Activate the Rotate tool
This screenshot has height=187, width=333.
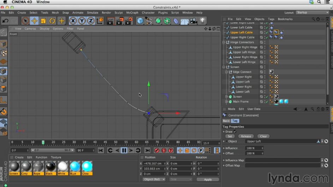[x=52, y=21]
